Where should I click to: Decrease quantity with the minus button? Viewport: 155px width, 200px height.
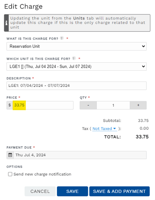pos(88,105)
